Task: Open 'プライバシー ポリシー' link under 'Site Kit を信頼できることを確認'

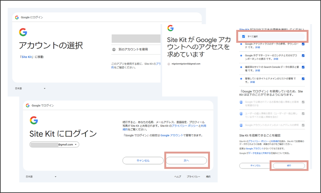Action: point(258,141)
